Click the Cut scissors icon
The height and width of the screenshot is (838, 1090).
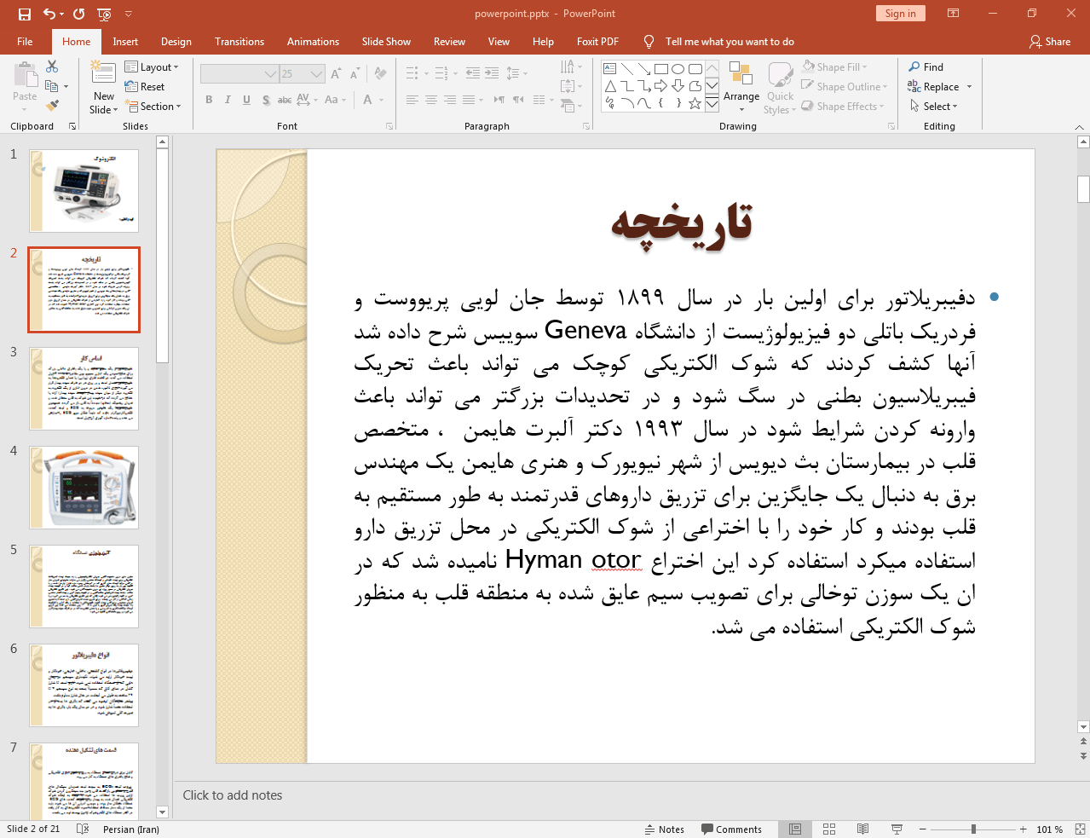(x=52, y=66)
